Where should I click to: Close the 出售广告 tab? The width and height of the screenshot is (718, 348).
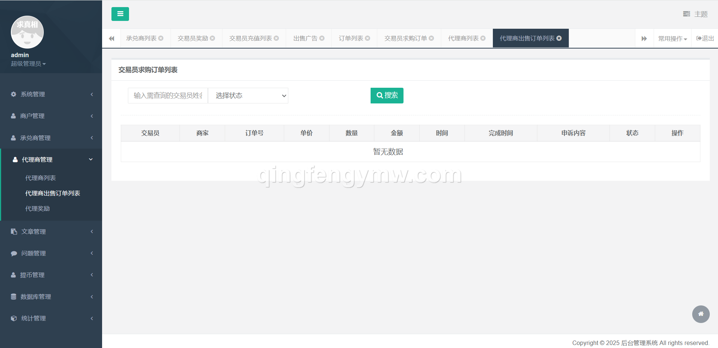(x=322, y=38)
